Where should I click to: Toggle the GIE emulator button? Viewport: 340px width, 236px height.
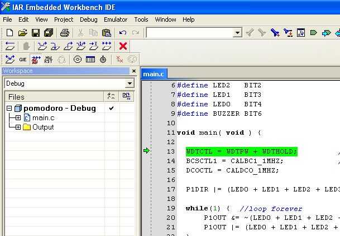point(22,60)
